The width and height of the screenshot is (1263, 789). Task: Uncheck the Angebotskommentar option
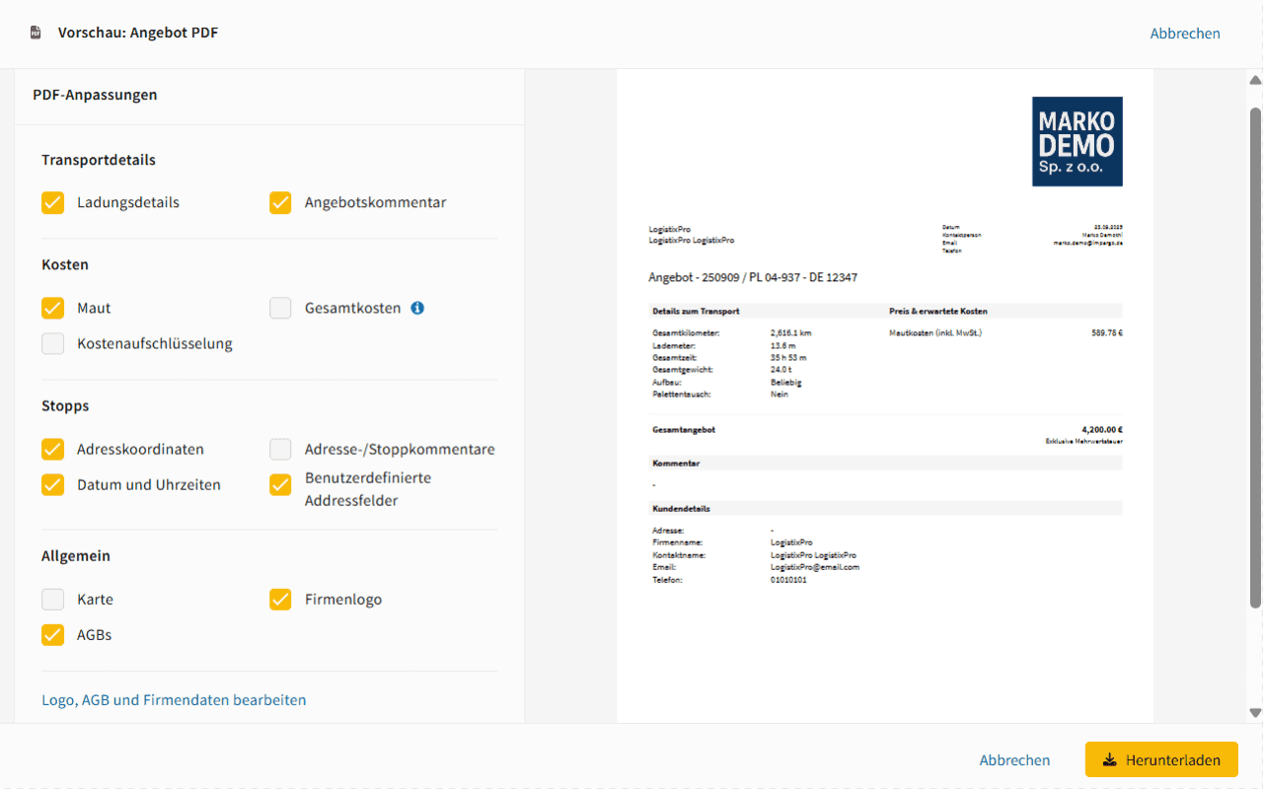280,202
